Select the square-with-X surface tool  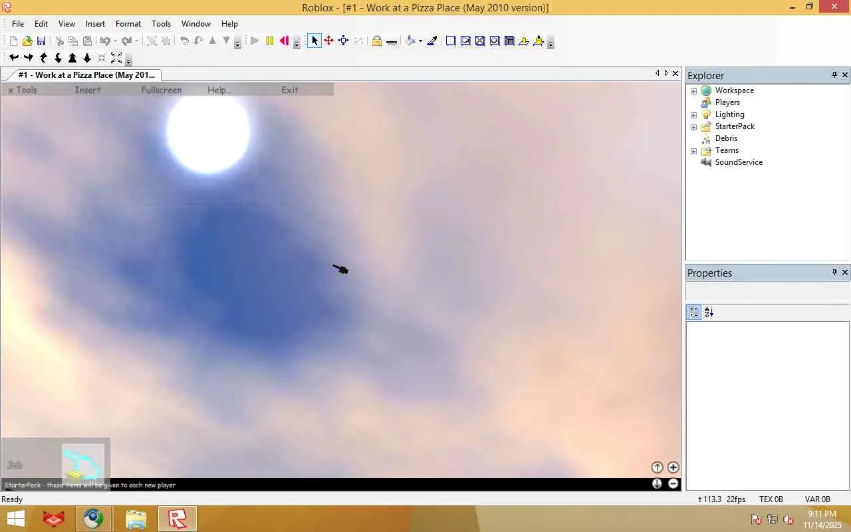(x=480, y=41)
